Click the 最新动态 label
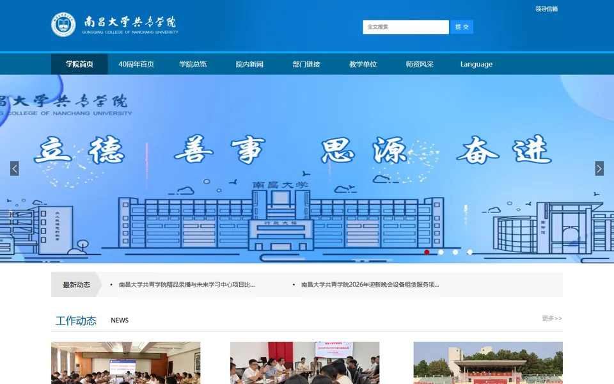Image resolution: width=614 pixels, height=384 pixels. point(76,284)
